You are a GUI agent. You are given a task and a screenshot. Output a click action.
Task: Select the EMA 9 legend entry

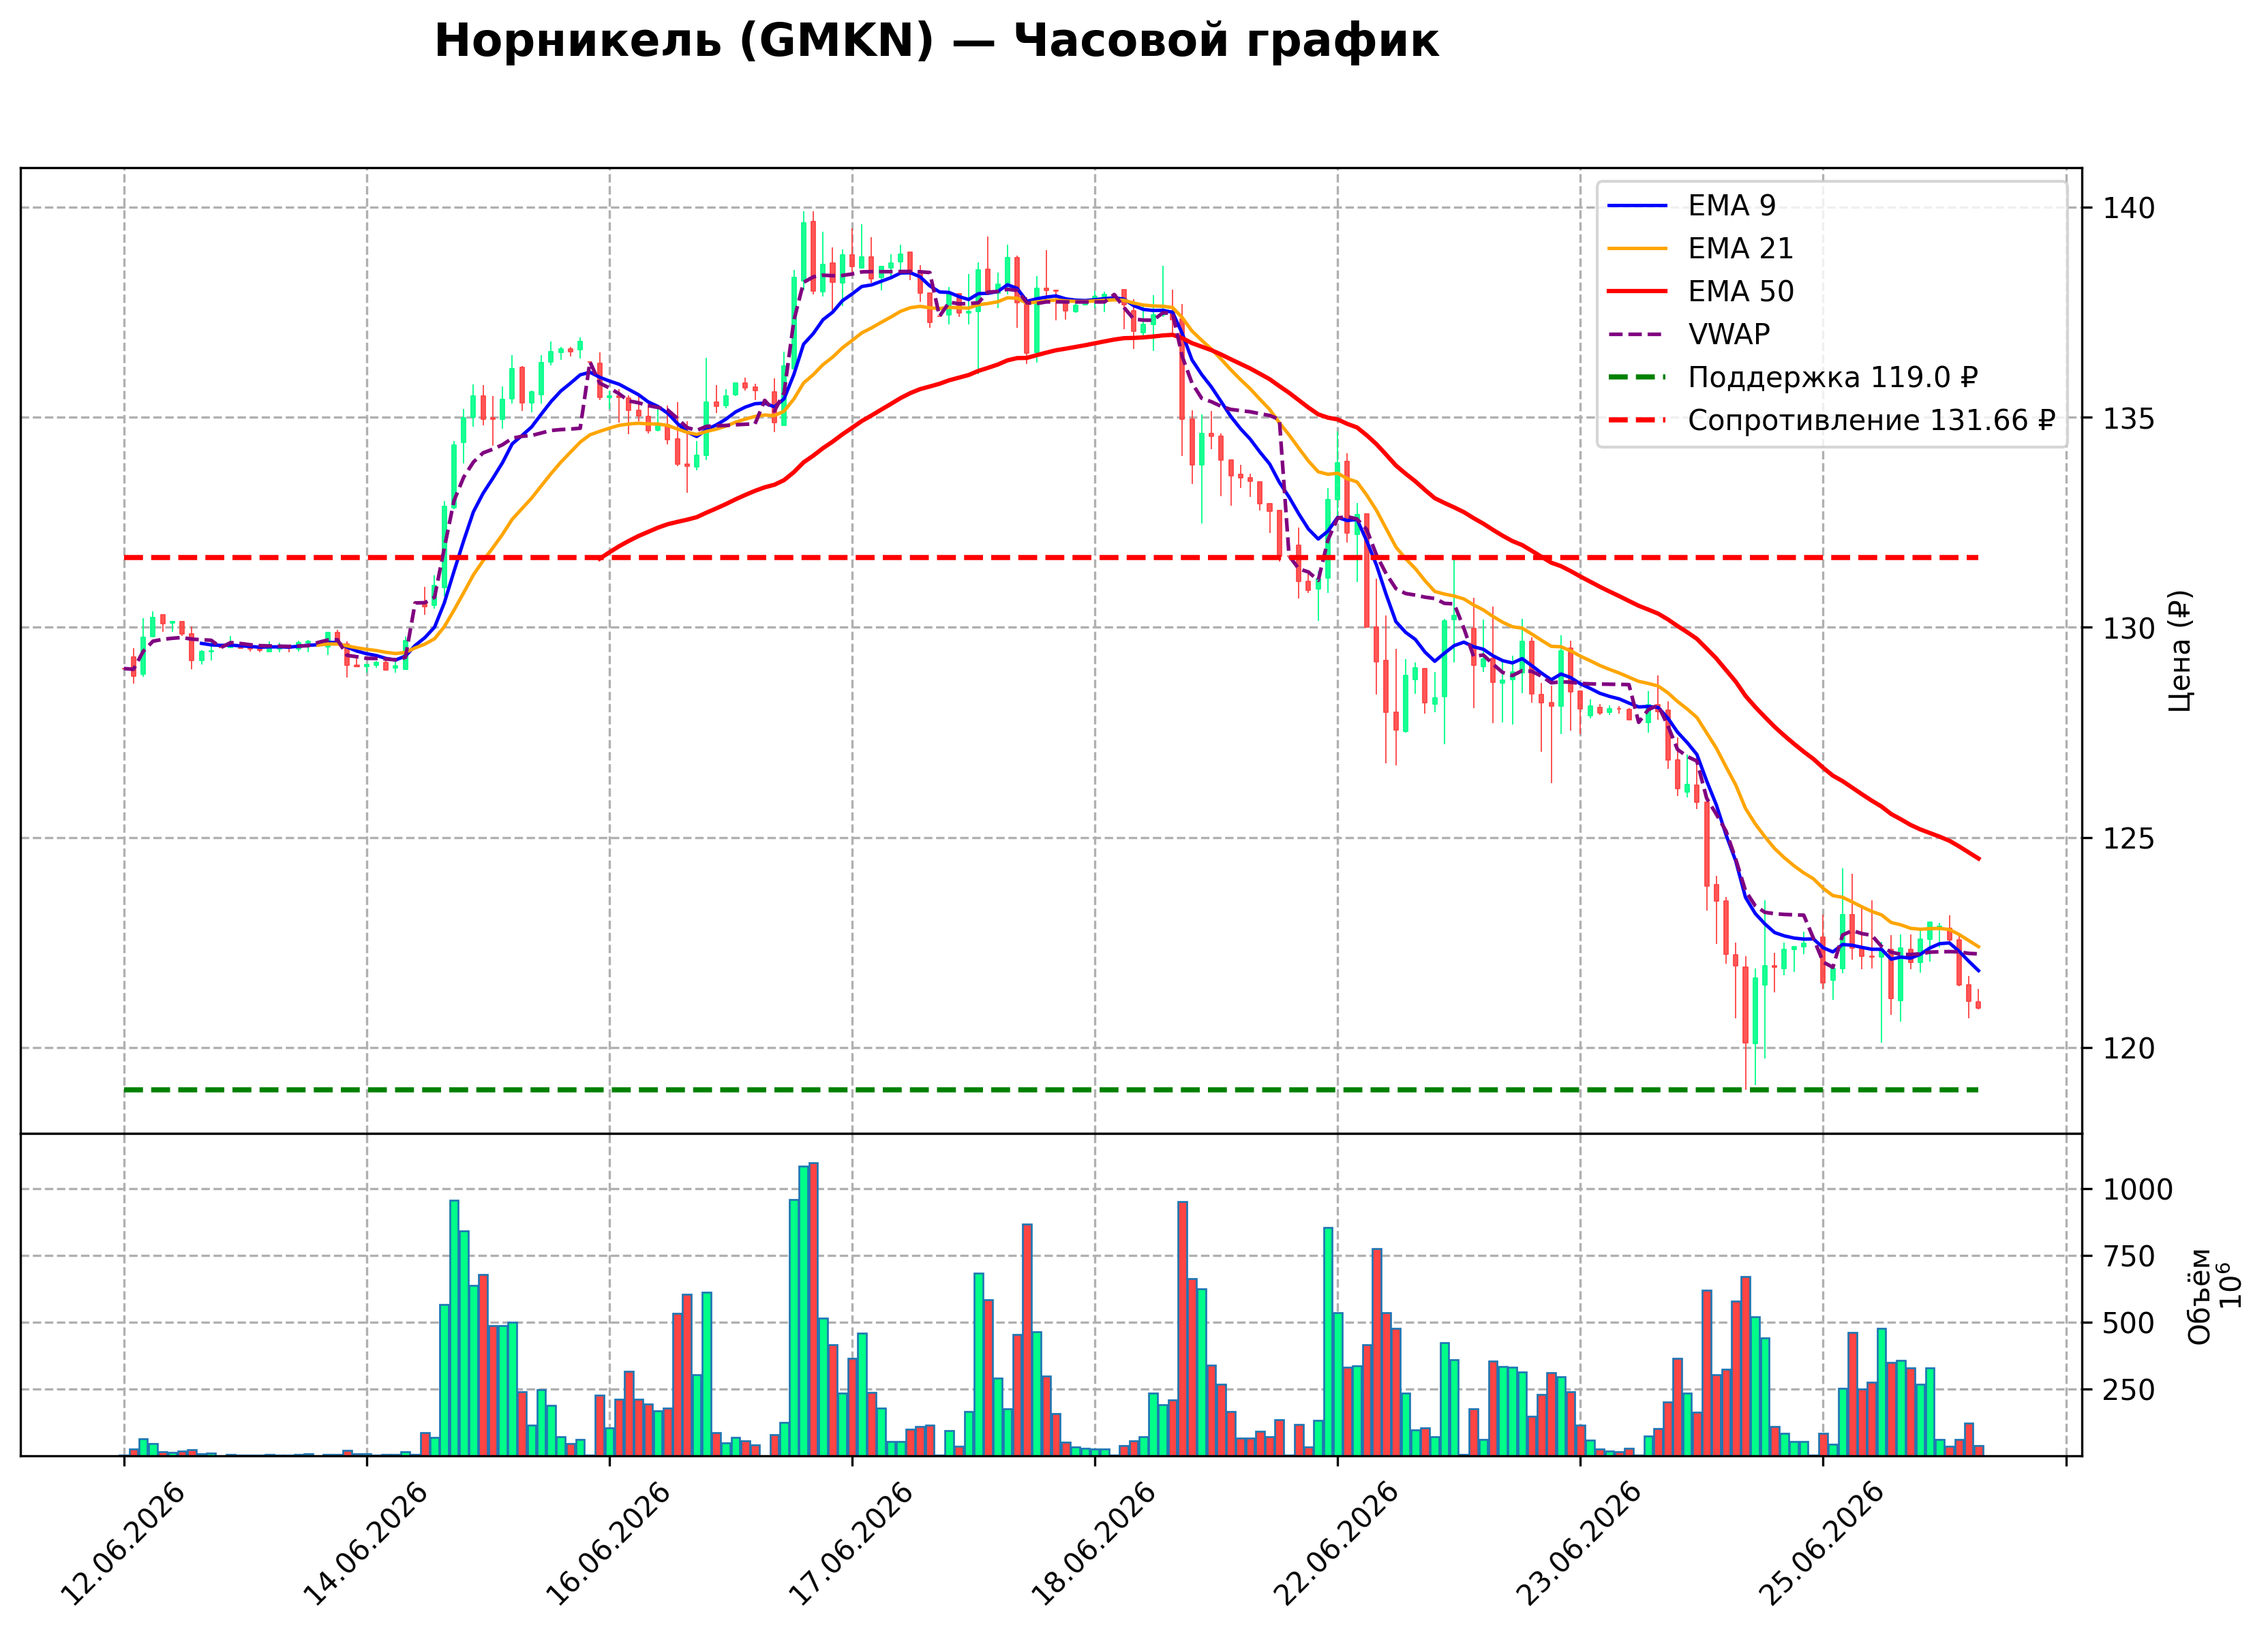[x=1691, y=205]
